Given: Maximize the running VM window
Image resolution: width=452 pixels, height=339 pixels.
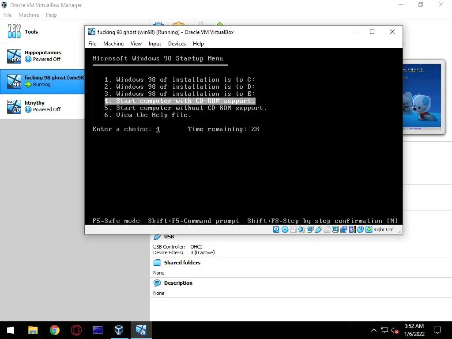Looking at the screenshot, I should tap(372, 32).
